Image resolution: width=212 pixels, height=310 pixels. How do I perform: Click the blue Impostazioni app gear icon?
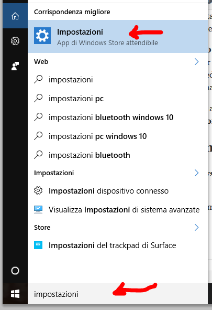[42, 36]
